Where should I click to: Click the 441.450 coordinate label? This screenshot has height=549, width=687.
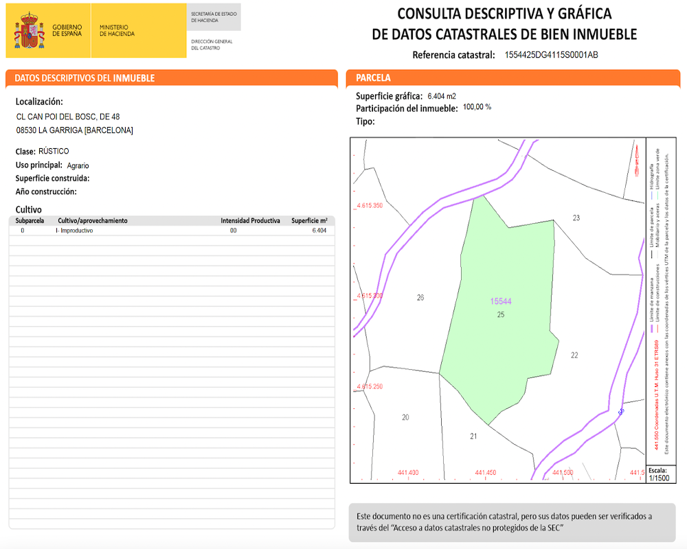[x=486, y=472]
